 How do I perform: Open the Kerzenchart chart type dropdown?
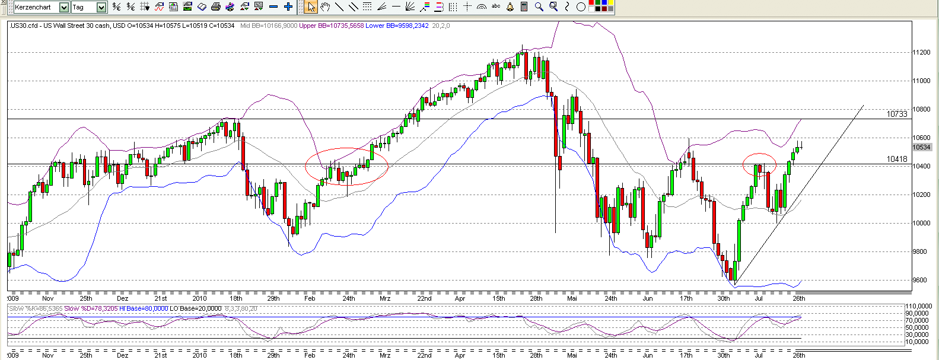(x=63, y=7)
